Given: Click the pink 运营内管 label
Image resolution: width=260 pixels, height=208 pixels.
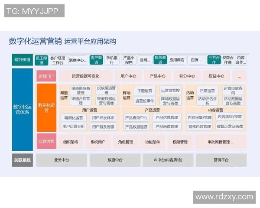Looking at the screenshot, I should 46,141.
